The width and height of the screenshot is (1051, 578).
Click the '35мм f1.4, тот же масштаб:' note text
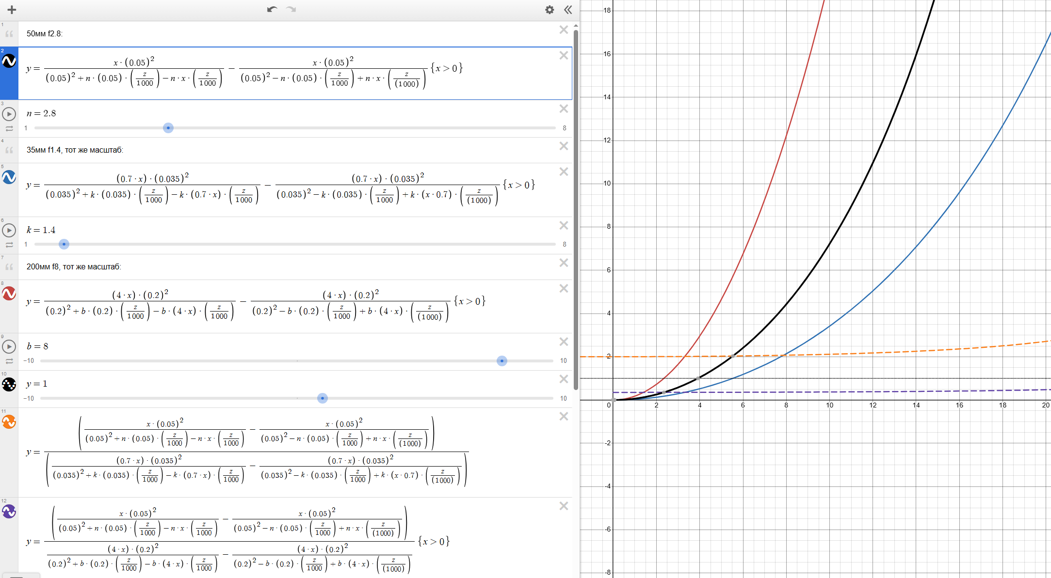pyautogui.click(x=75, y=150)
